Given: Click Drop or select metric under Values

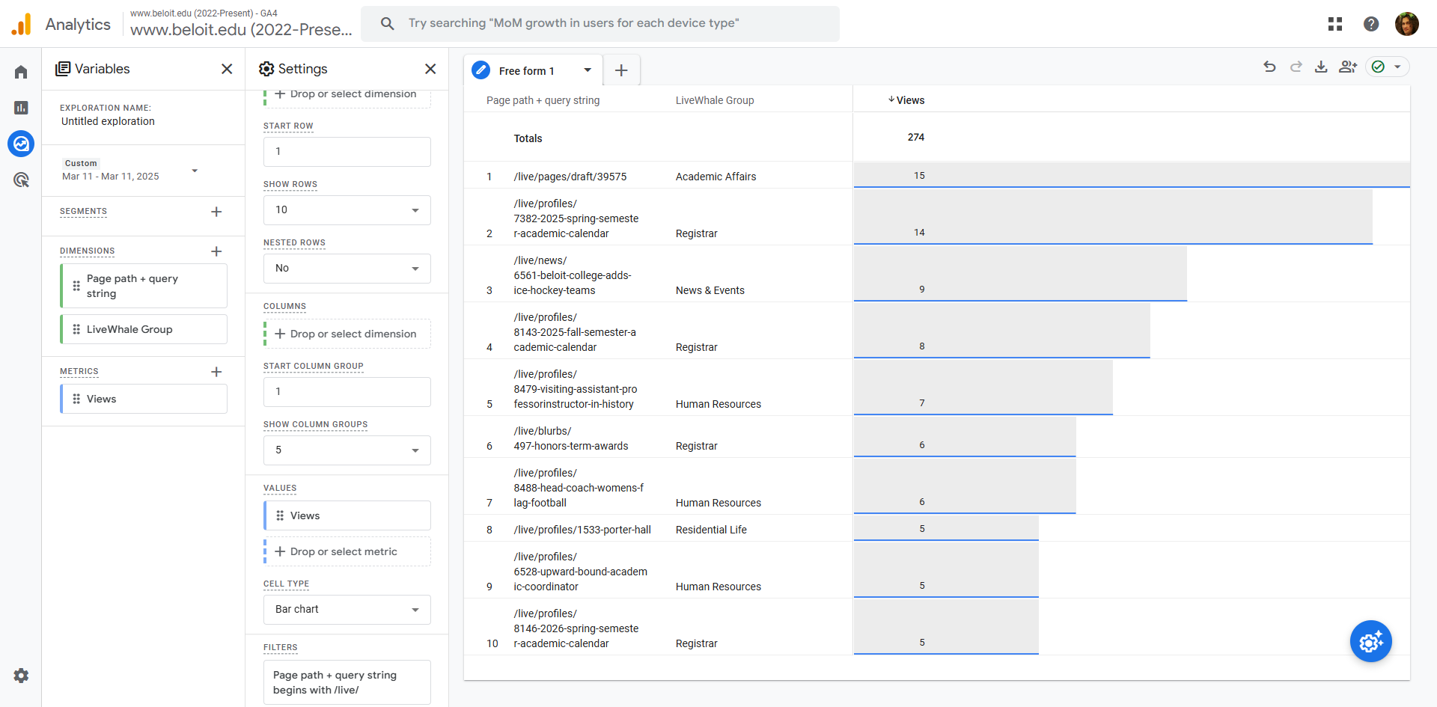Looking at the screenshot, I should click(347, 551).
